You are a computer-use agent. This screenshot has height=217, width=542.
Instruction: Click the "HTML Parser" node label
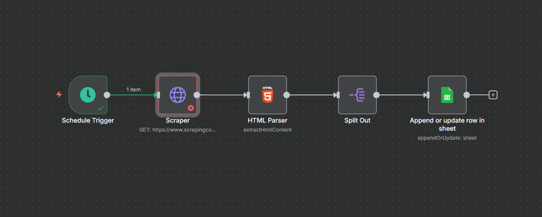[x=267, y=120]
